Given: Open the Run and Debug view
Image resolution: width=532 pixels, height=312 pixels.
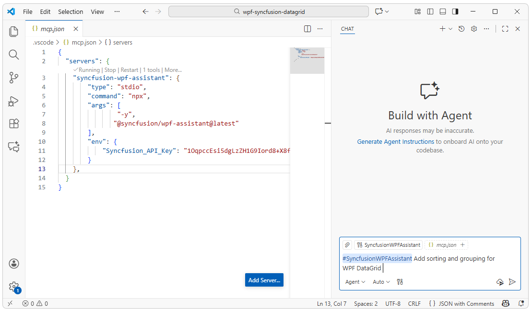Looking at the screenshot, I should (13, 101).
